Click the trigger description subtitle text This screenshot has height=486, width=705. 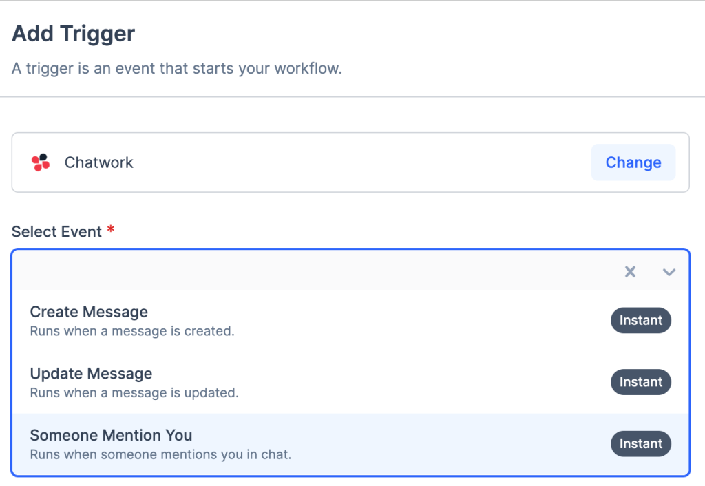pos(177,69)
